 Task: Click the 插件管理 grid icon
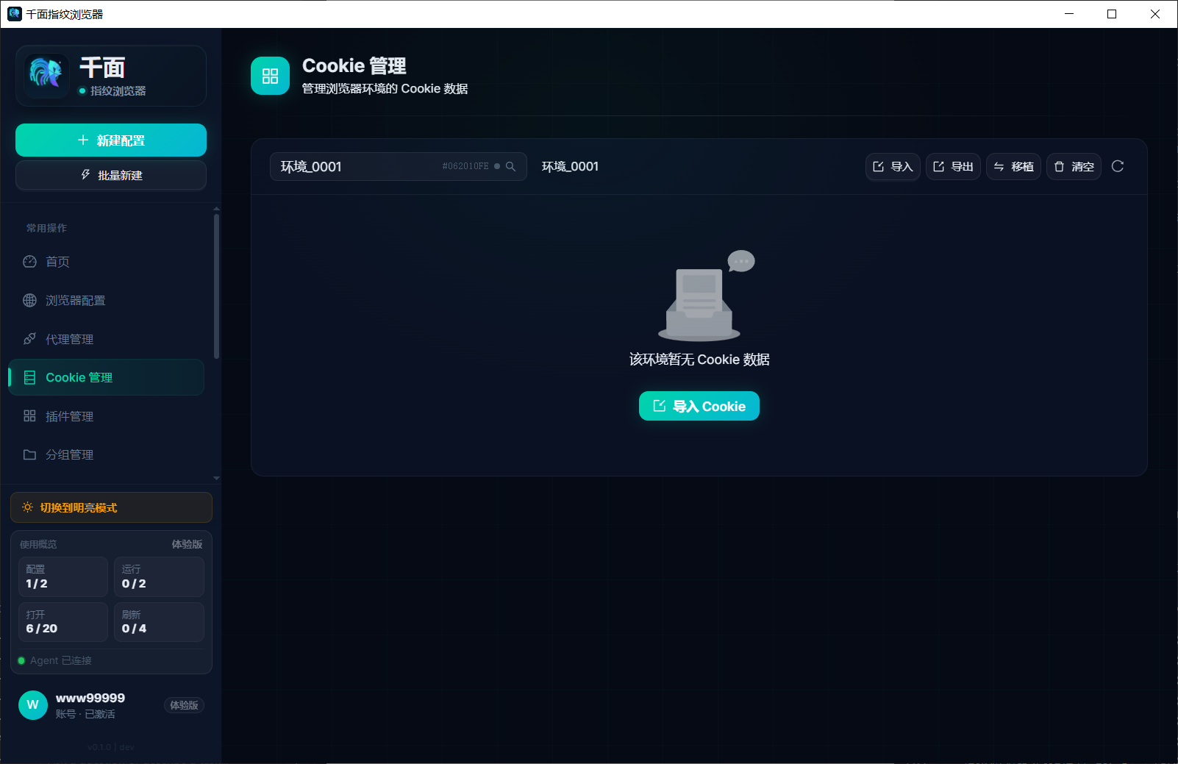tap(29, 416)
